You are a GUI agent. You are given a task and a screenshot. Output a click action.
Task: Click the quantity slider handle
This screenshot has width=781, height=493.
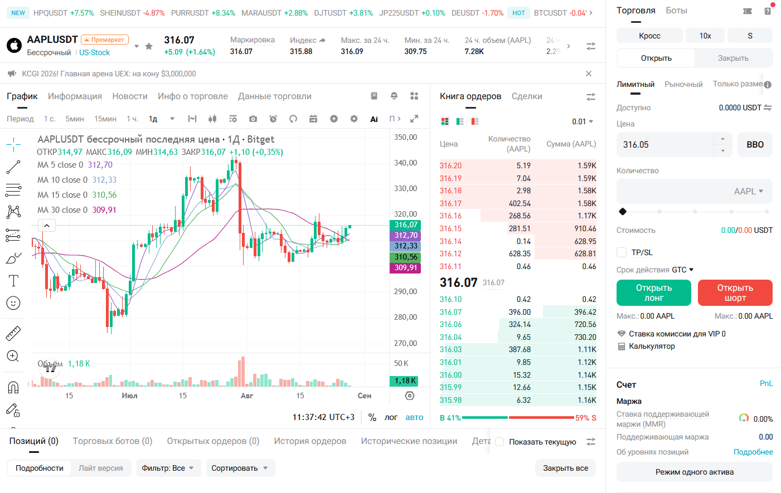pos(623,212)
